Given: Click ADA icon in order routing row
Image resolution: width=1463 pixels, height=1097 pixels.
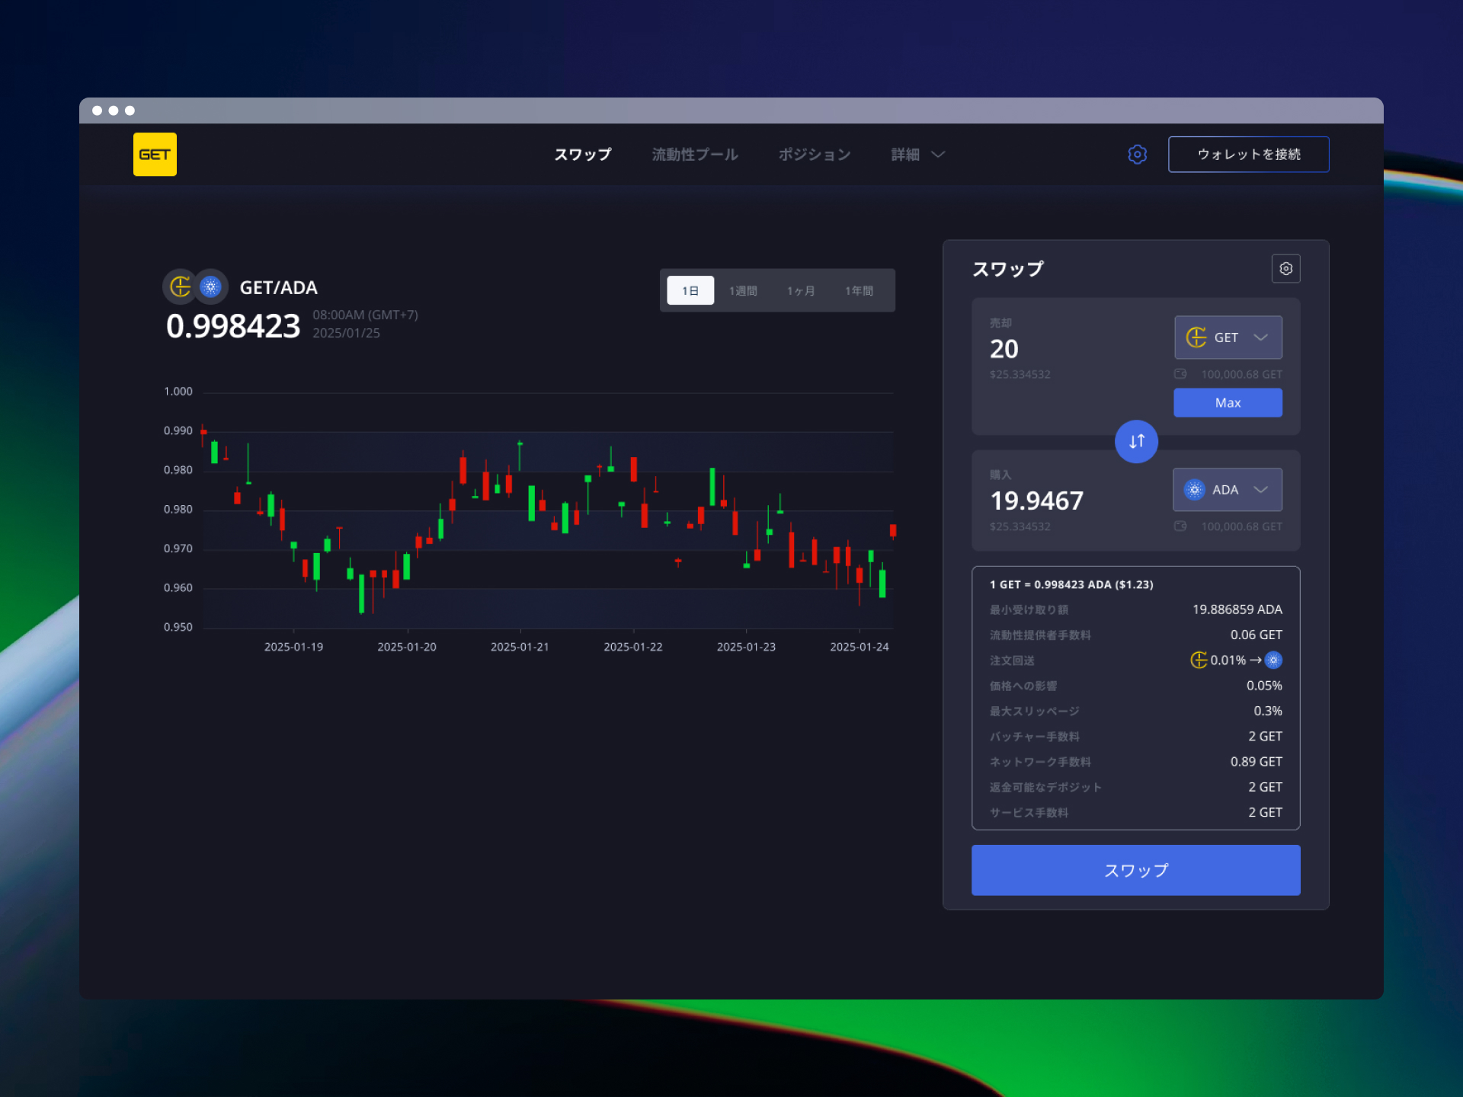Looking at the screenshot, I should (x=1273, y=660).
